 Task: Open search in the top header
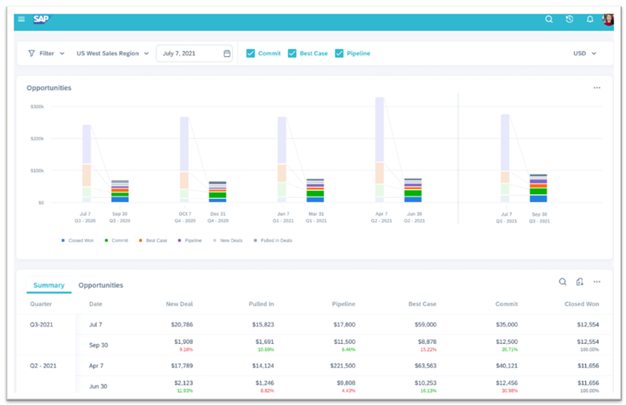(x=549, y=19)
